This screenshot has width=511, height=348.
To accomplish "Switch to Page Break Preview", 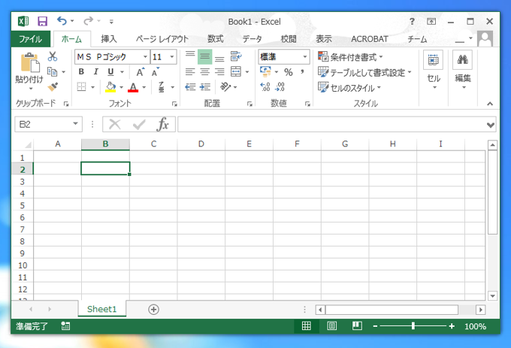I will tap(357, 326).
